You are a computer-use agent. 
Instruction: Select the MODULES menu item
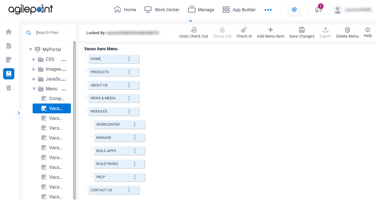tap(114, 112)
